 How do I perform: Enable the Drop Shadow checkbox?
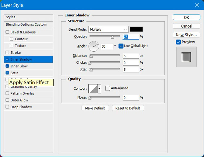[x=7, y=107]
